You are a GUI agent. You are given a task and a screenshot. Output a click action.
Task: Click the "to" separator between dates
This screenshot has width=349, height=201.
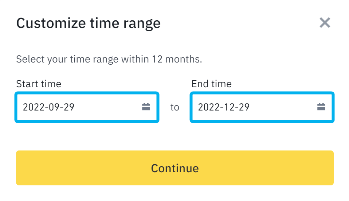point(175,107)
